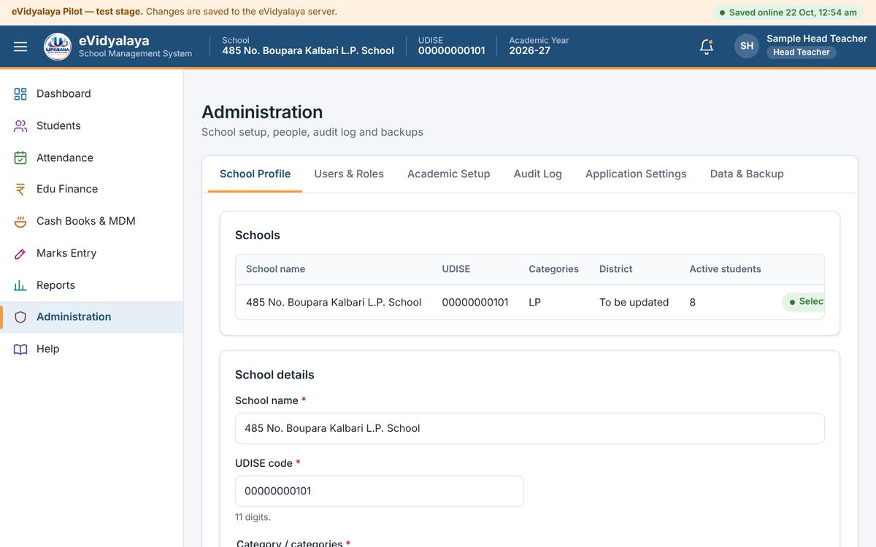
Task: Click school name cell '485 No. Boupara Kalbari L.P. School'
Action: coord(334,303)
